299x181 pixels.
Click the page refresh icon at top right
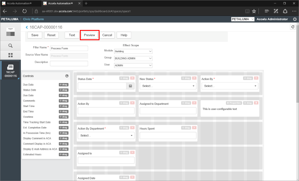293,27
